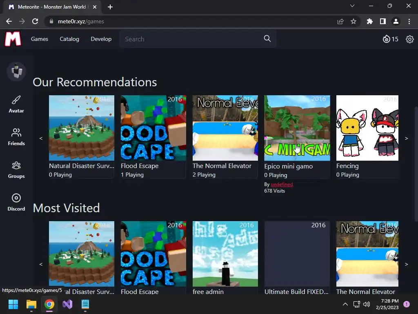The height and width of the screenshot is (314, 418).
Task: Open the settings gear icon
Action: (410, 39)
